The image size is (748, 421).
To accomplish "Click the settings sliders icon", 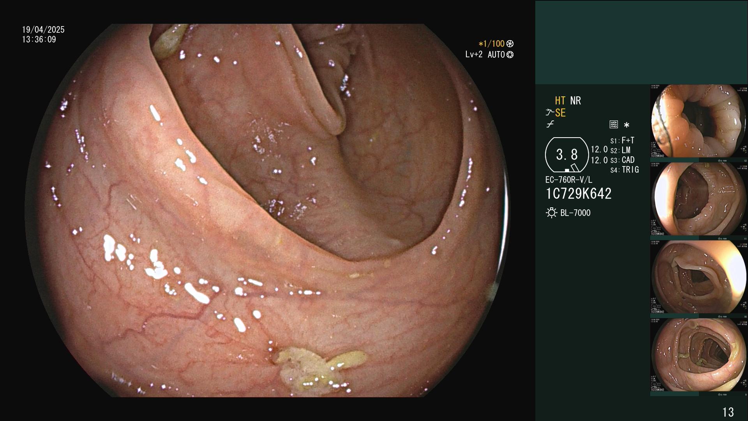I will tap(614, 125).
